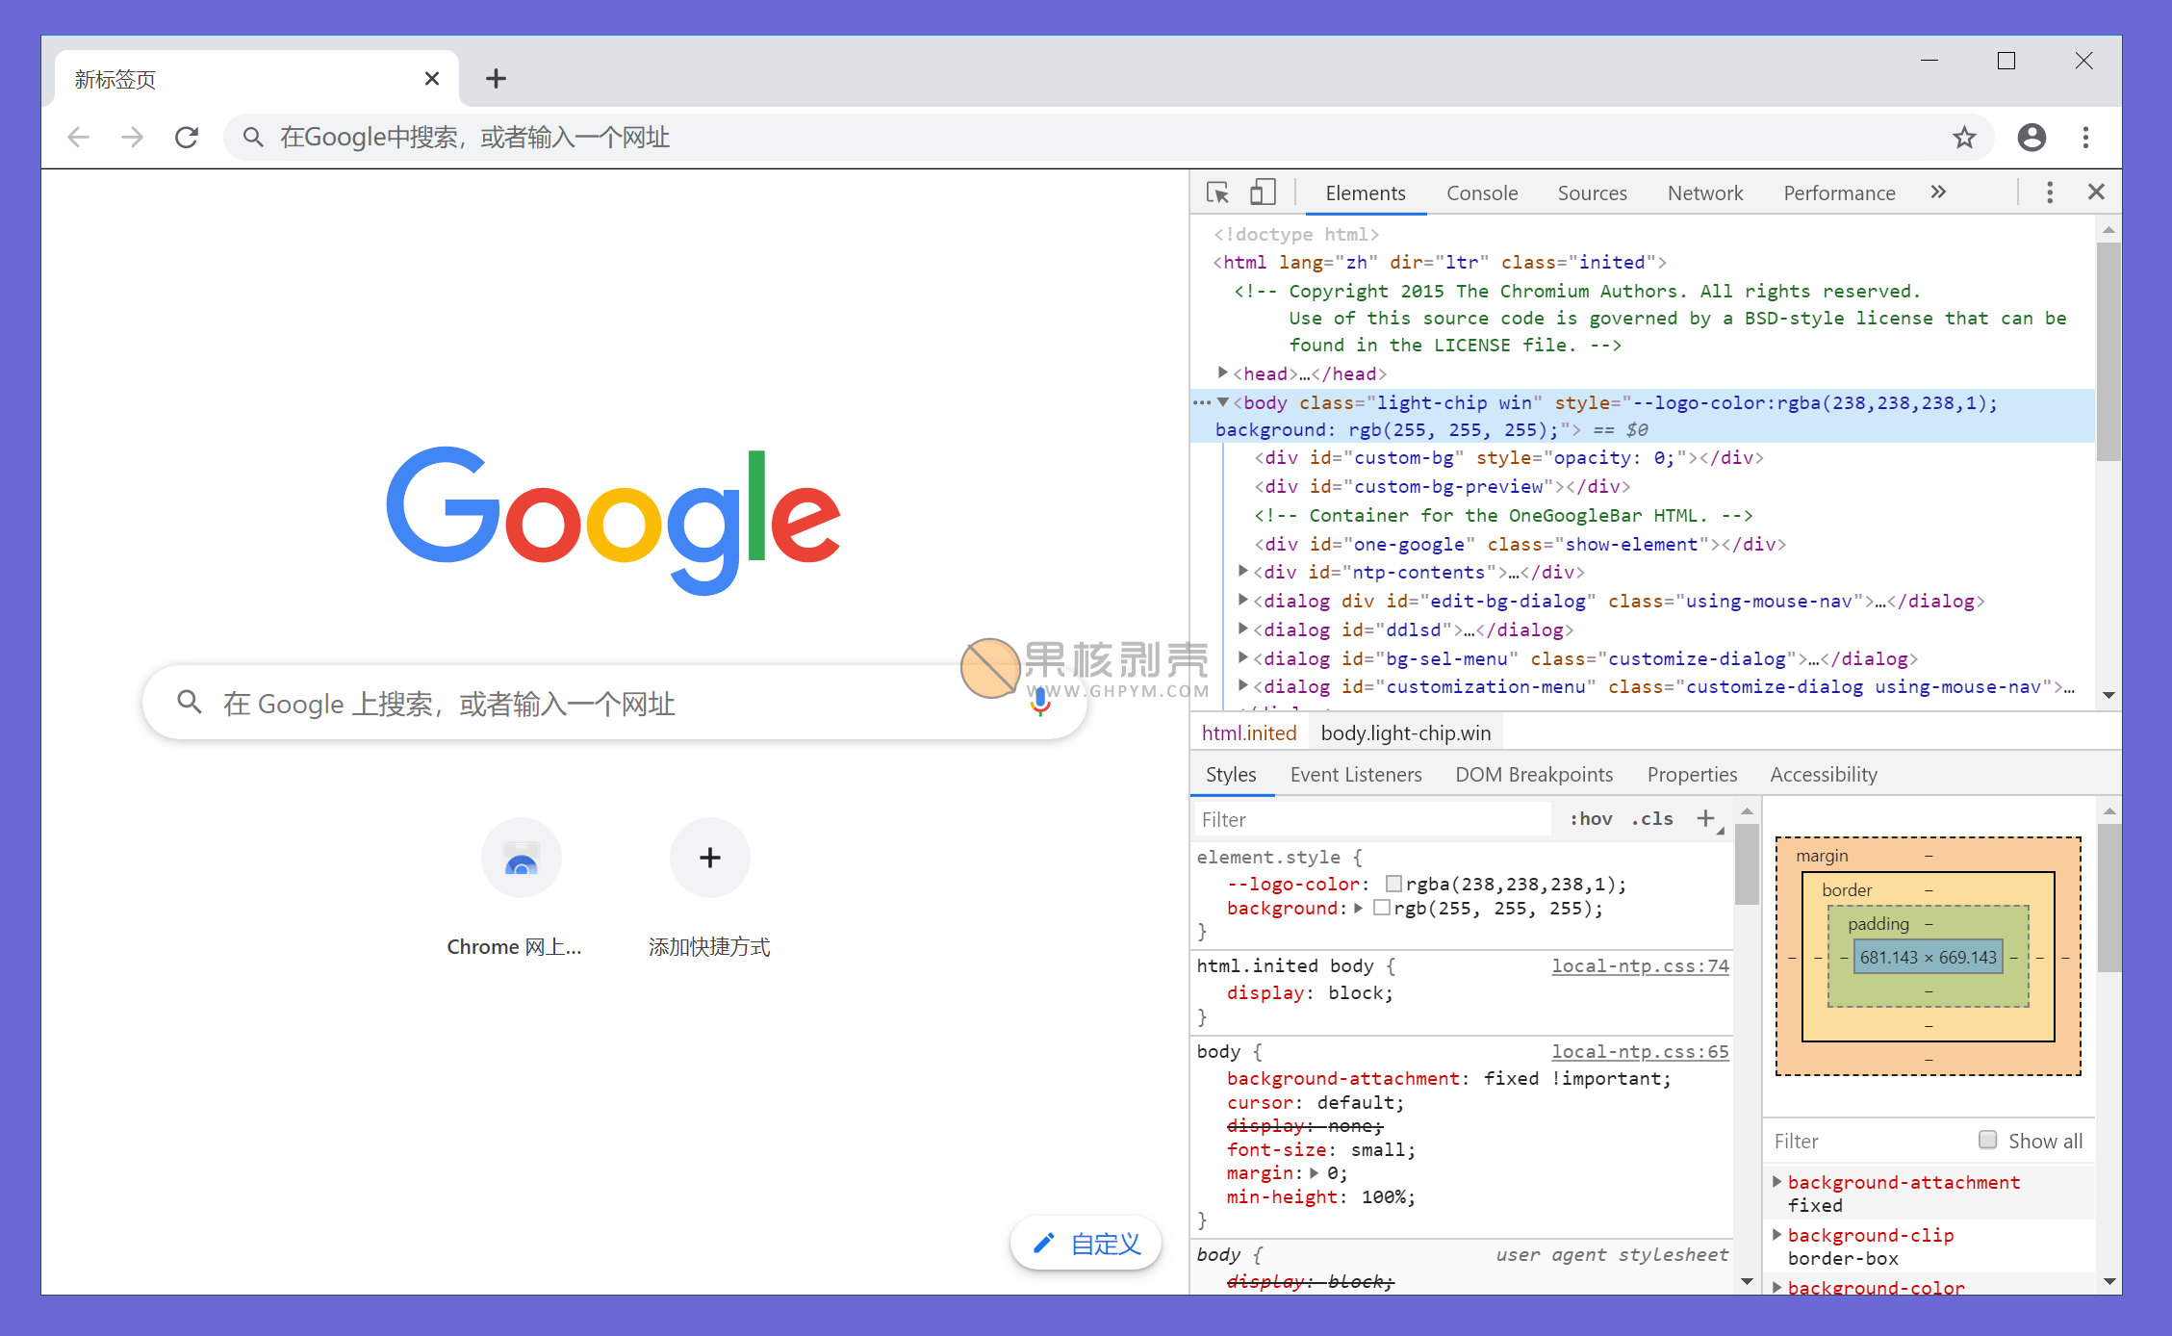Open the Sources tab

[x=1592, y=193]
